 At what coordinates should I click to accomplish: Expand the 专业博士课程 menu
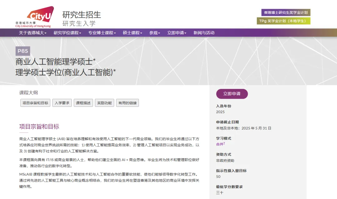click(x=102, y=33)
